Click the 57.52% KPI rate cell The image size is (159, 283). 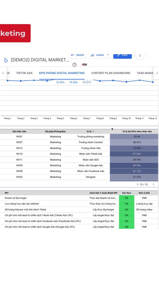pos(134,177)
